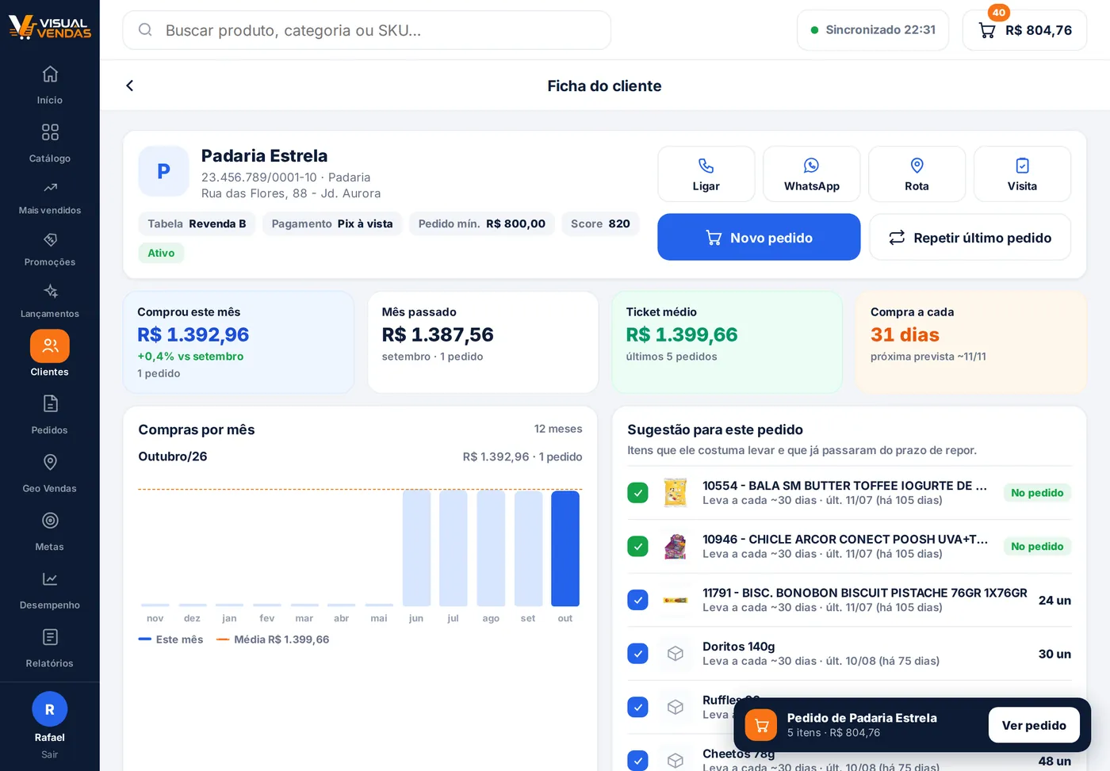1110x771 pixels.
Task: Toggle the 11791 BISC. BONOBON checkbox
Action: 637,600
